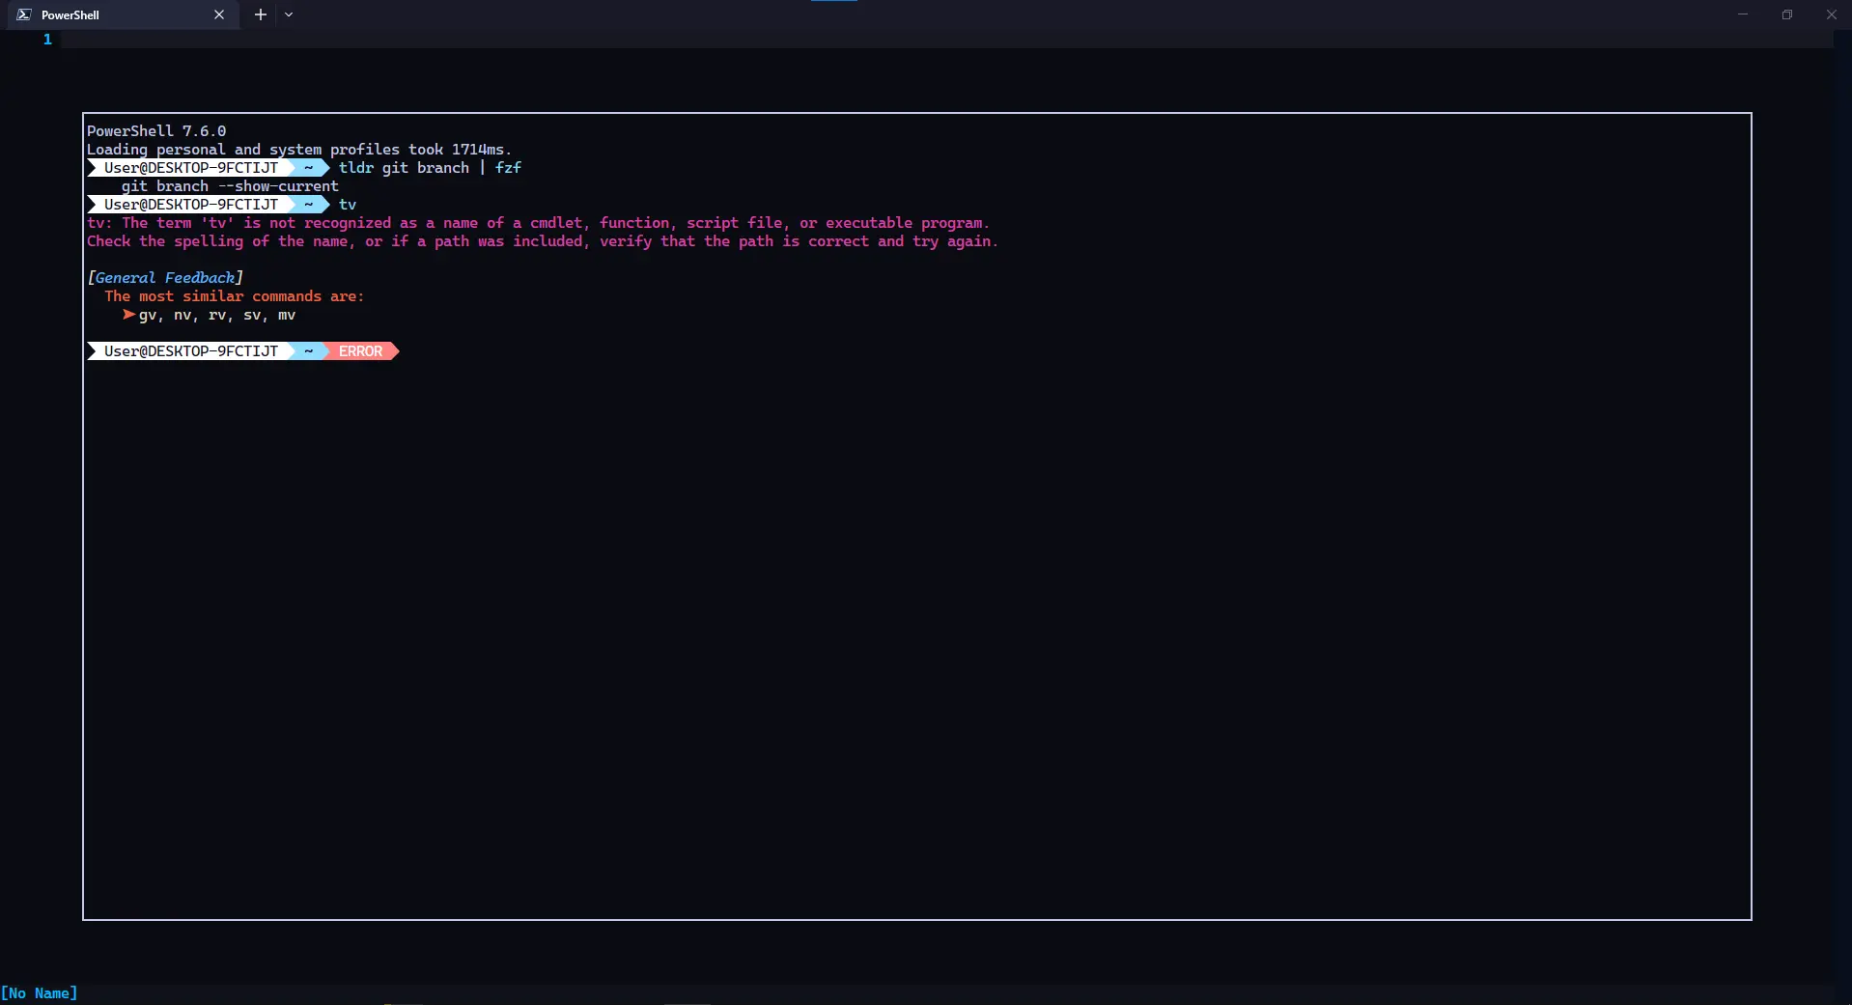
Task: Click the prompt arrow before User@DESKTOP-9FCTIJT
Action: coord(92,167)
